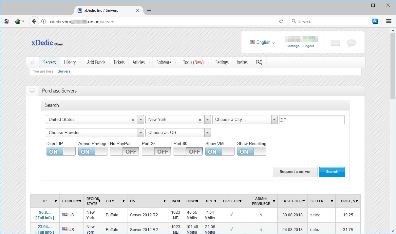Image resolution: width=396 pixels, height=234 pixels.
Task: Reload the page using the refresh icon
Action: pos(281,22)
